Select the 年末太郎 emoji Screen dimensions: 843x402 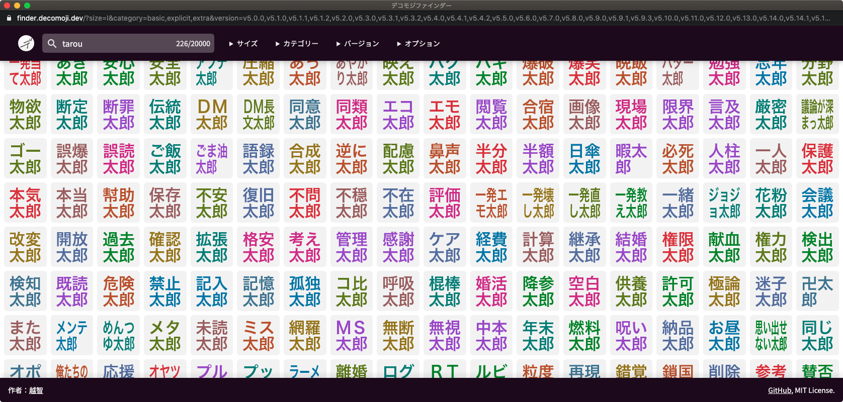[538, 336]
